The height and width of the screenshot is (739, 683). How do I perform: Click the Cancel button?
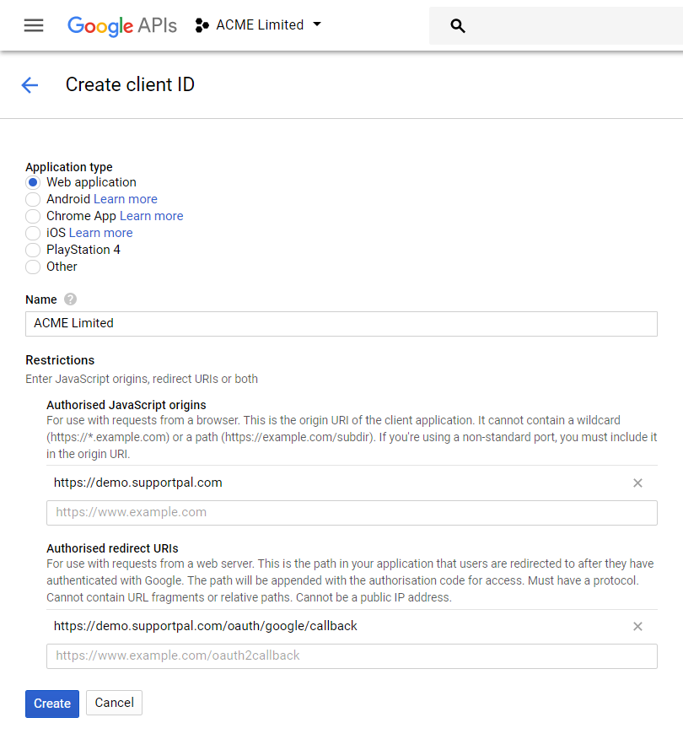pos(114,703)
